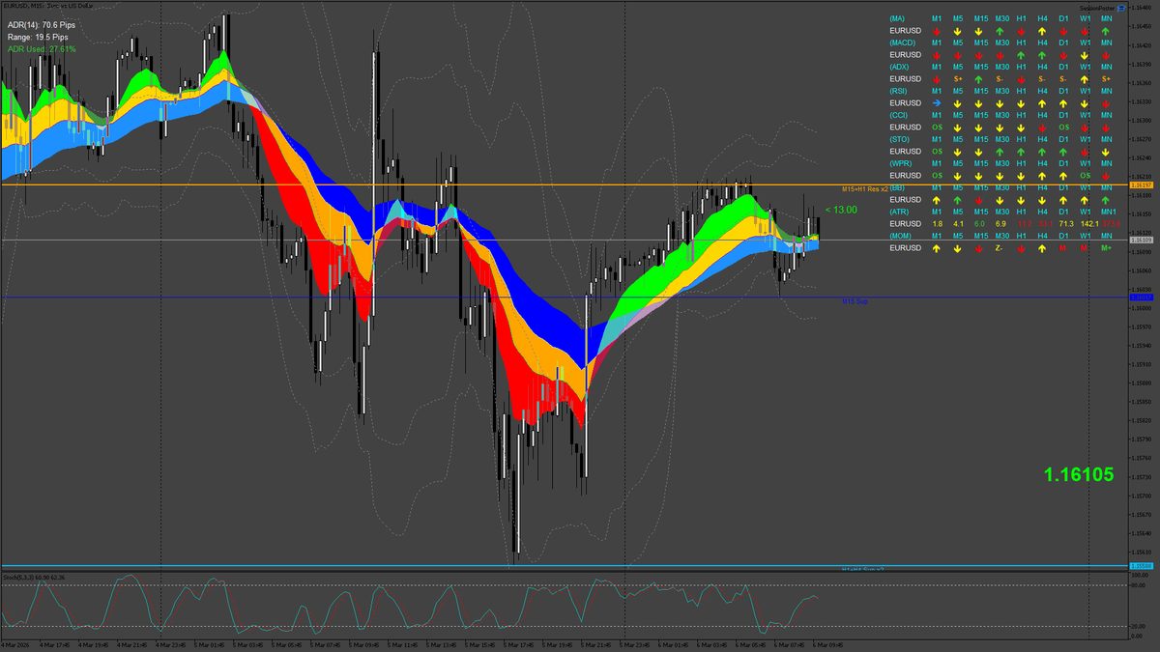1160x652 pixels.
Task: Click the (MACD) indicator header label
Action: (903, 43)
